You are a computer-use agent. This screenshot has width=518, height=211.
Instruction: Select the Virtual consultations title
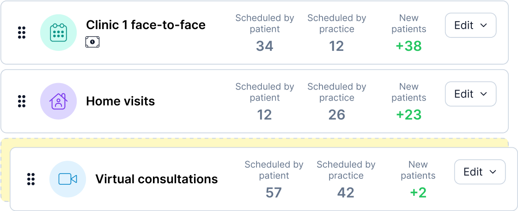[157, 179]
